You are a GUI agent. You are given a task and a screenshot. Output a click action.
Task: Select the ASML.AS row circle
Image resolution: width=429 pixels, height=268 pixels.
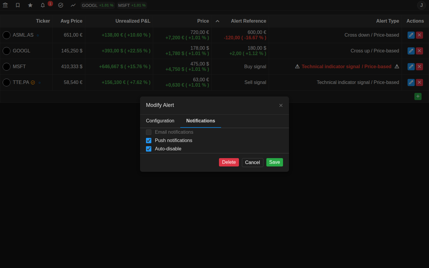pos(7,35)
